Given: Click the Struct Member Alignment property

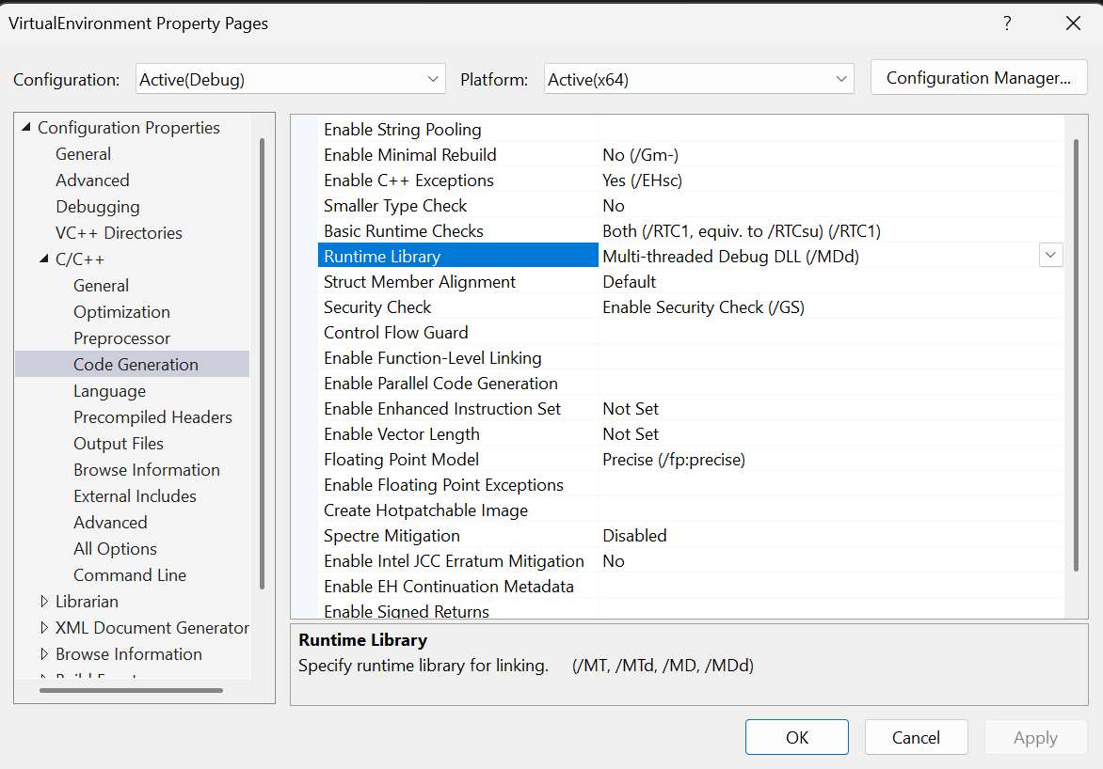Looking at the screenshot, I should (x=691, y=282).
